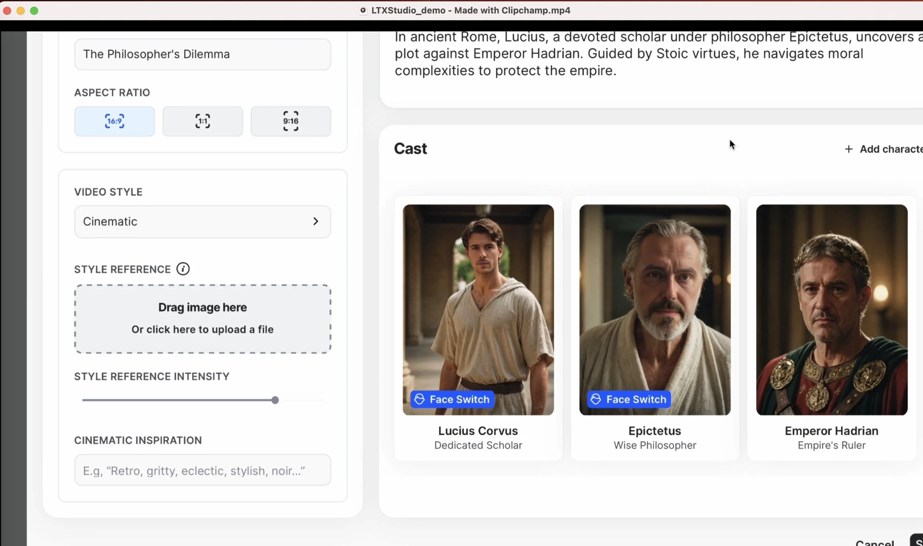Click the Style Reference info icon
923x546 pixels.
[x=183, y=269]
